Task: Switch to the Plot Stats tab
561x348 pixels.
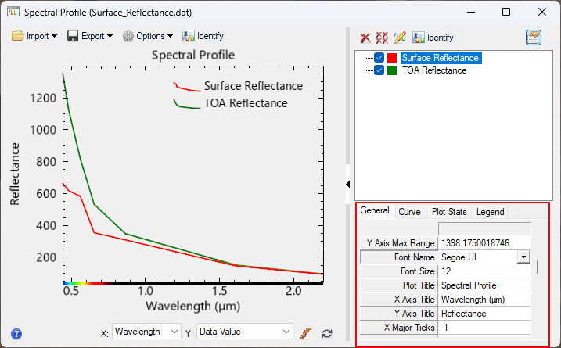Action: pos(449,212)
